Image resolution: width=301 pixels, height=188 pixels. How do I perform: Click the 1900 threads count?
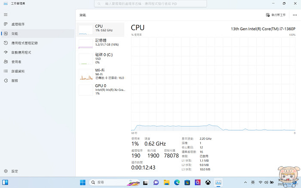point(153,156)
